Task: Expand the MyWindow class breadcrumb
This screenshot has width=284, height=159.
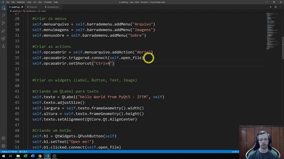Action: (x=31, y=11)
